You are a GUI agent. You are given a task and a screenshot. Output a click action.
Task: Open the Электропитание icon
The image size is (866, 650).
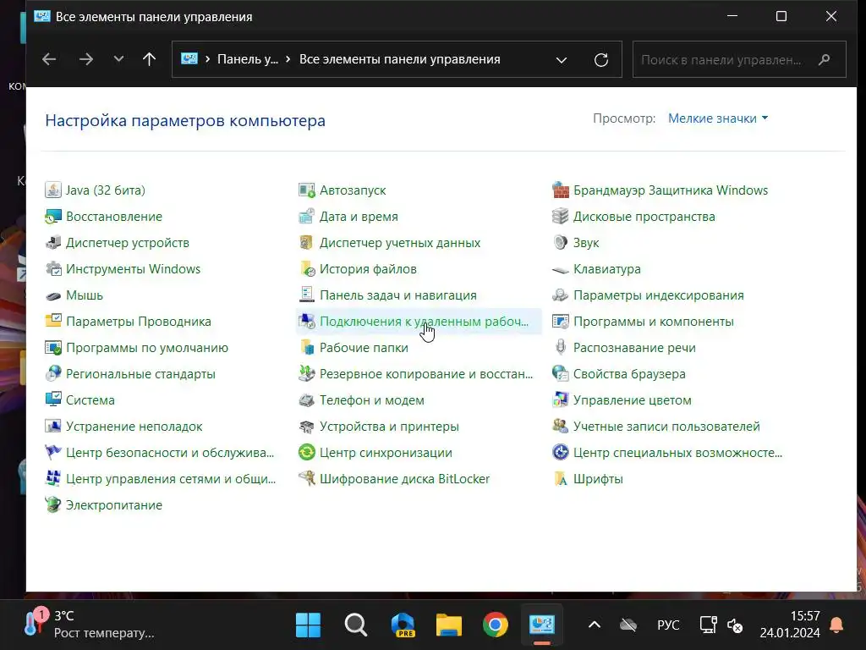click(x=53, y=505)
